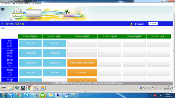Click the 07:35 morning period row label
The width and height of the screenshot is (175, 98).
click(x=10, y=43)
